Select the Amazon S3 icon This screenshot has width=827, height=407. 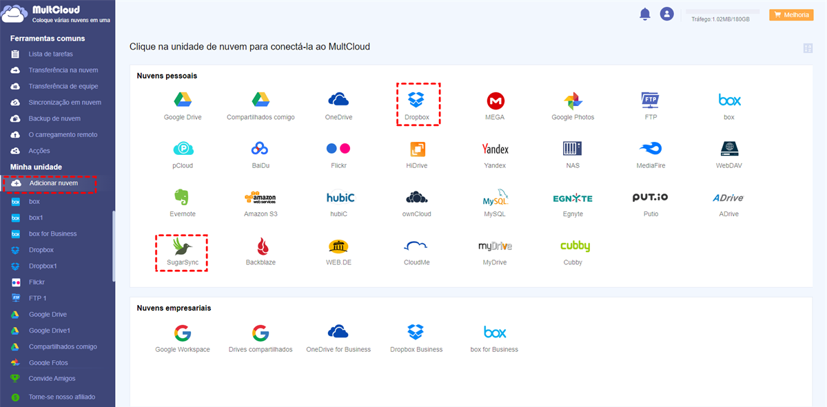[261, 198]
